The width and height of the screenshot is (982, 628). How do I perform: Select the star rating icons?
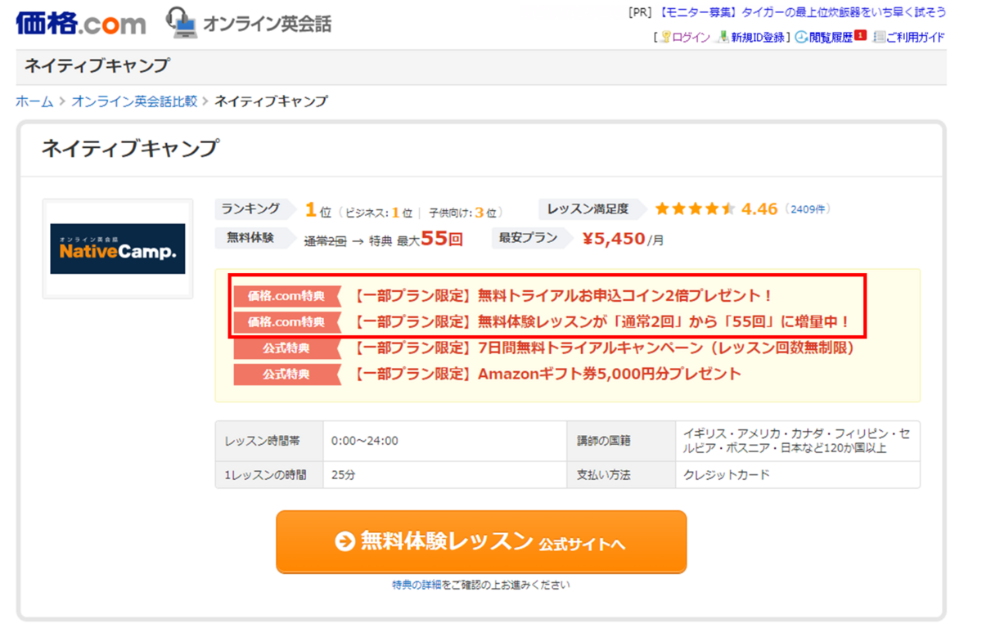695,209
